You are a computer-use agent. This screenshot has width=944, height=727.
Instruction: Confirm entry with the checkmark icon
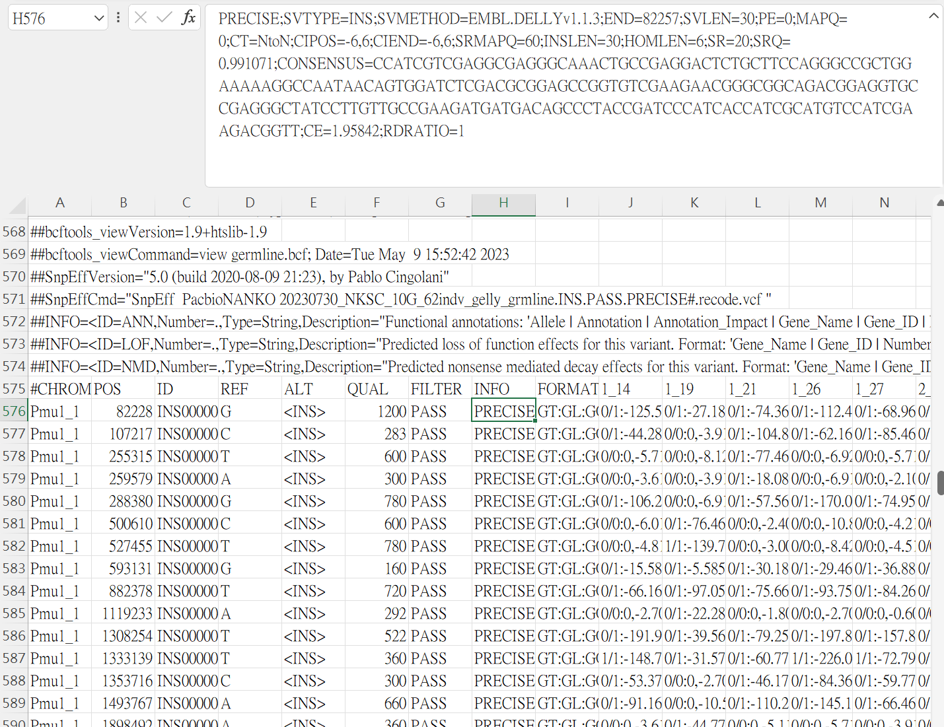click(164, 17)
